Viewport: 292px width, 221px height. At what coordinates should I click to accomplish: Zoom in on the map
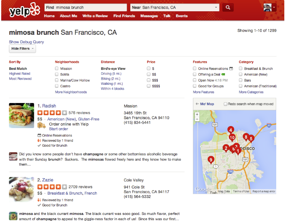pos(197,114)
